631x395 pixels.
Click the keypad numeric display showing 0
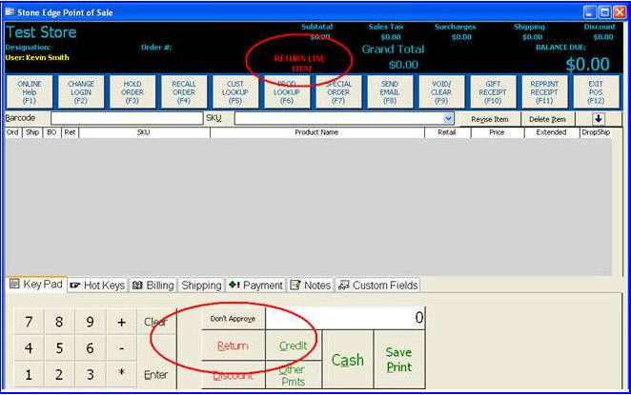tap(345, 318)
